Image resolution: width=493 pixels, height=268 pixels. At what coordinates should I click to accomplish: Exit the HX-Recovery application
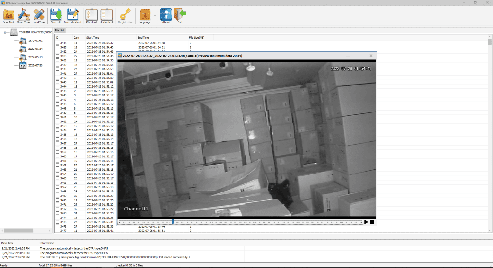pos(180,15)
